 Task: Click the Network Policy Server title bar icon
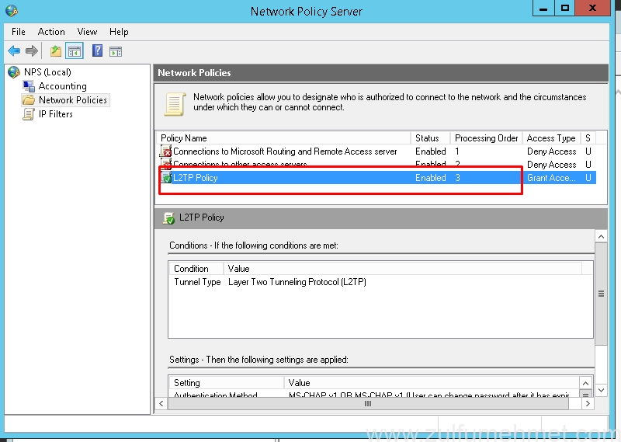[x=12, y=11]
